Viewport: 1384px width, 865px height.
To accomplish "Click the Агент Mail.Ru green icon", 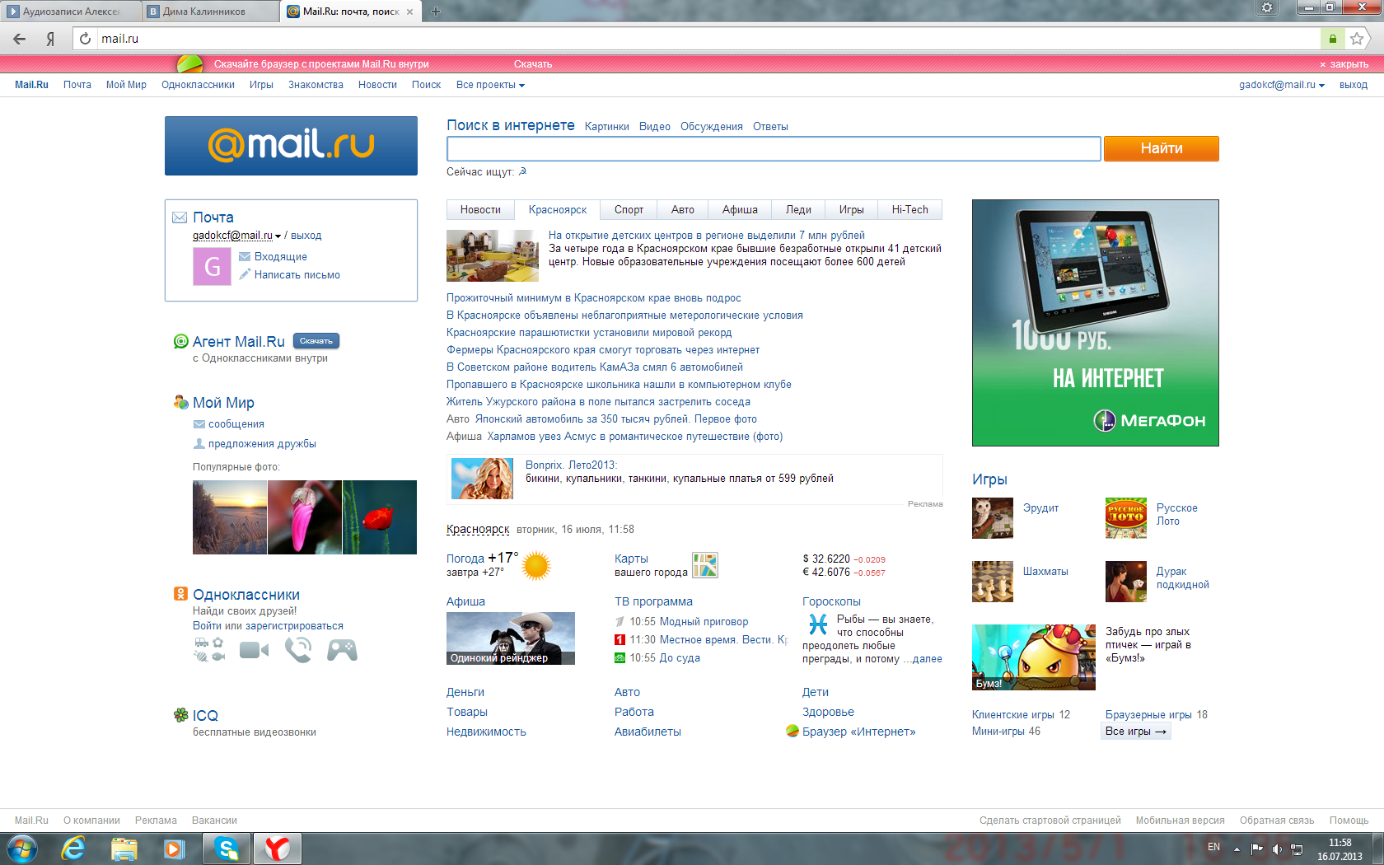I will tap(181, 341).
